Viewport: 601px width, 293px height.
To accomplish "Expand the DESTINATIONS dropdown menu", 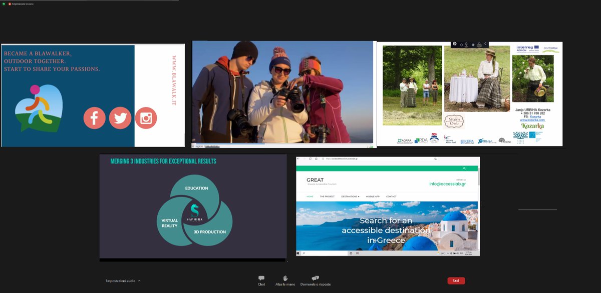I will click(350, 196).
